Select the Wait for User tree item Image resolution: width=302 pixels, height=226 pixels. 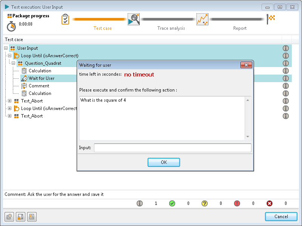point(42,78)
